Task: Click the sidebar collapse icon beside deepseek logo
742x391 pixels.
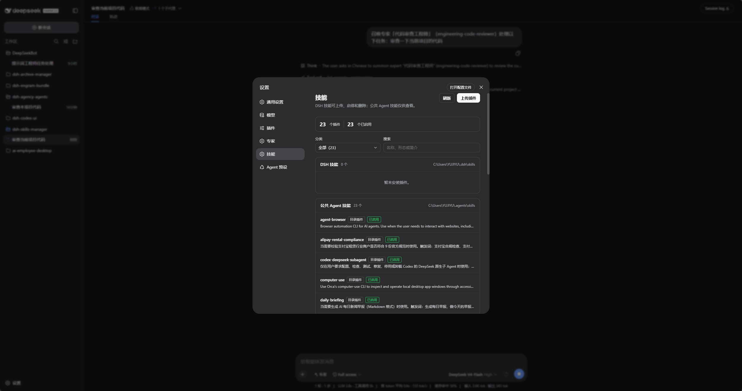Action: [75, 11]
